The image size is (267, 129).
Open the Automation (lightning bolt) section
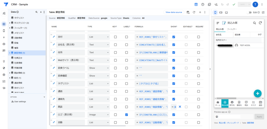coord(4,37)
